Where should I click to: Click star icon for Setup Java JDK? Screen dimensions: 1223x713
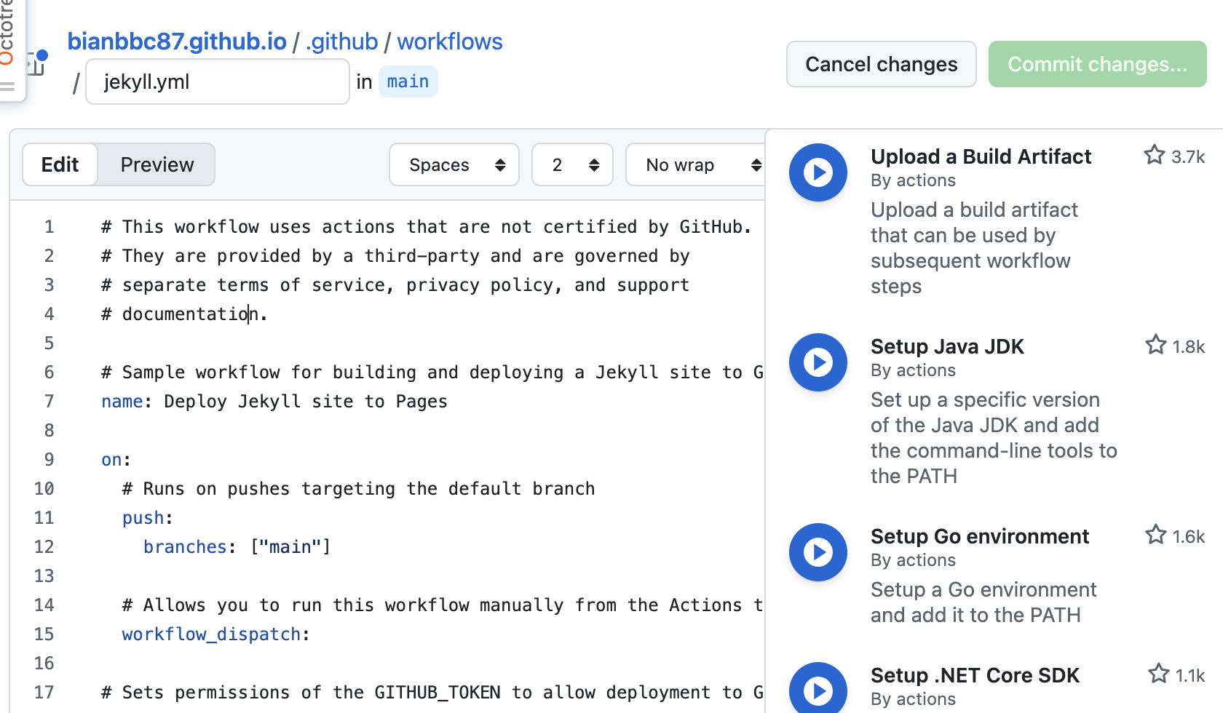click(x=1155, y=345)
